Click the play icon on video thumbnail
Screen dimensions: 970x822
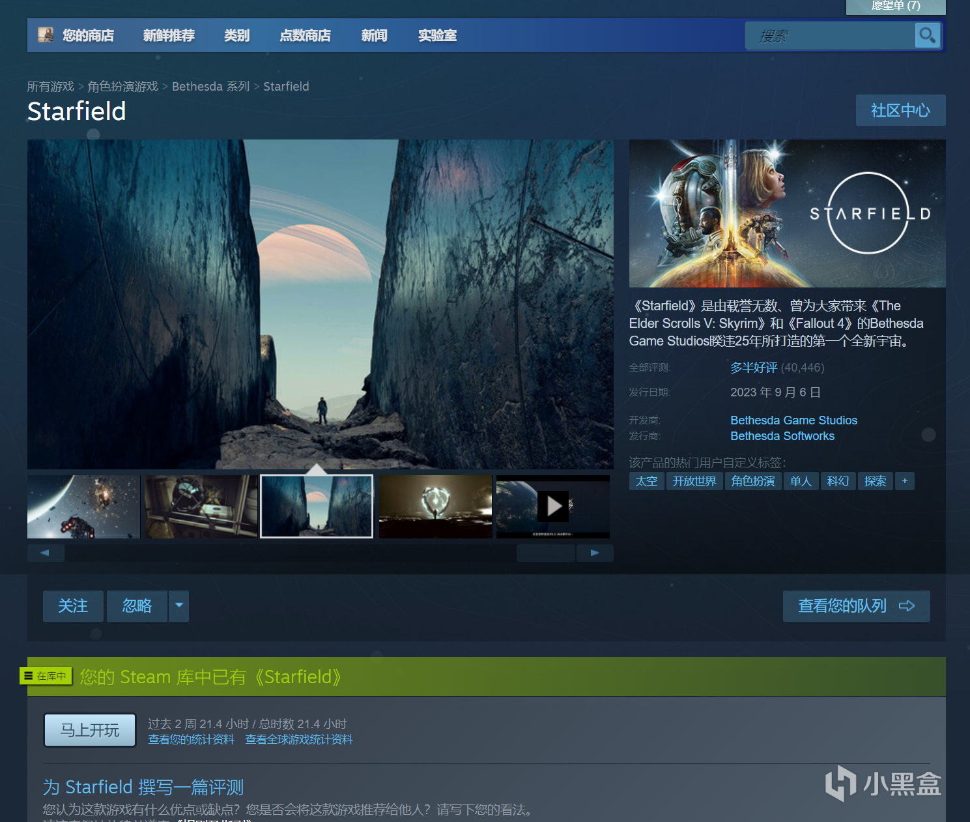pyautogui.click(x=554, y=506)
